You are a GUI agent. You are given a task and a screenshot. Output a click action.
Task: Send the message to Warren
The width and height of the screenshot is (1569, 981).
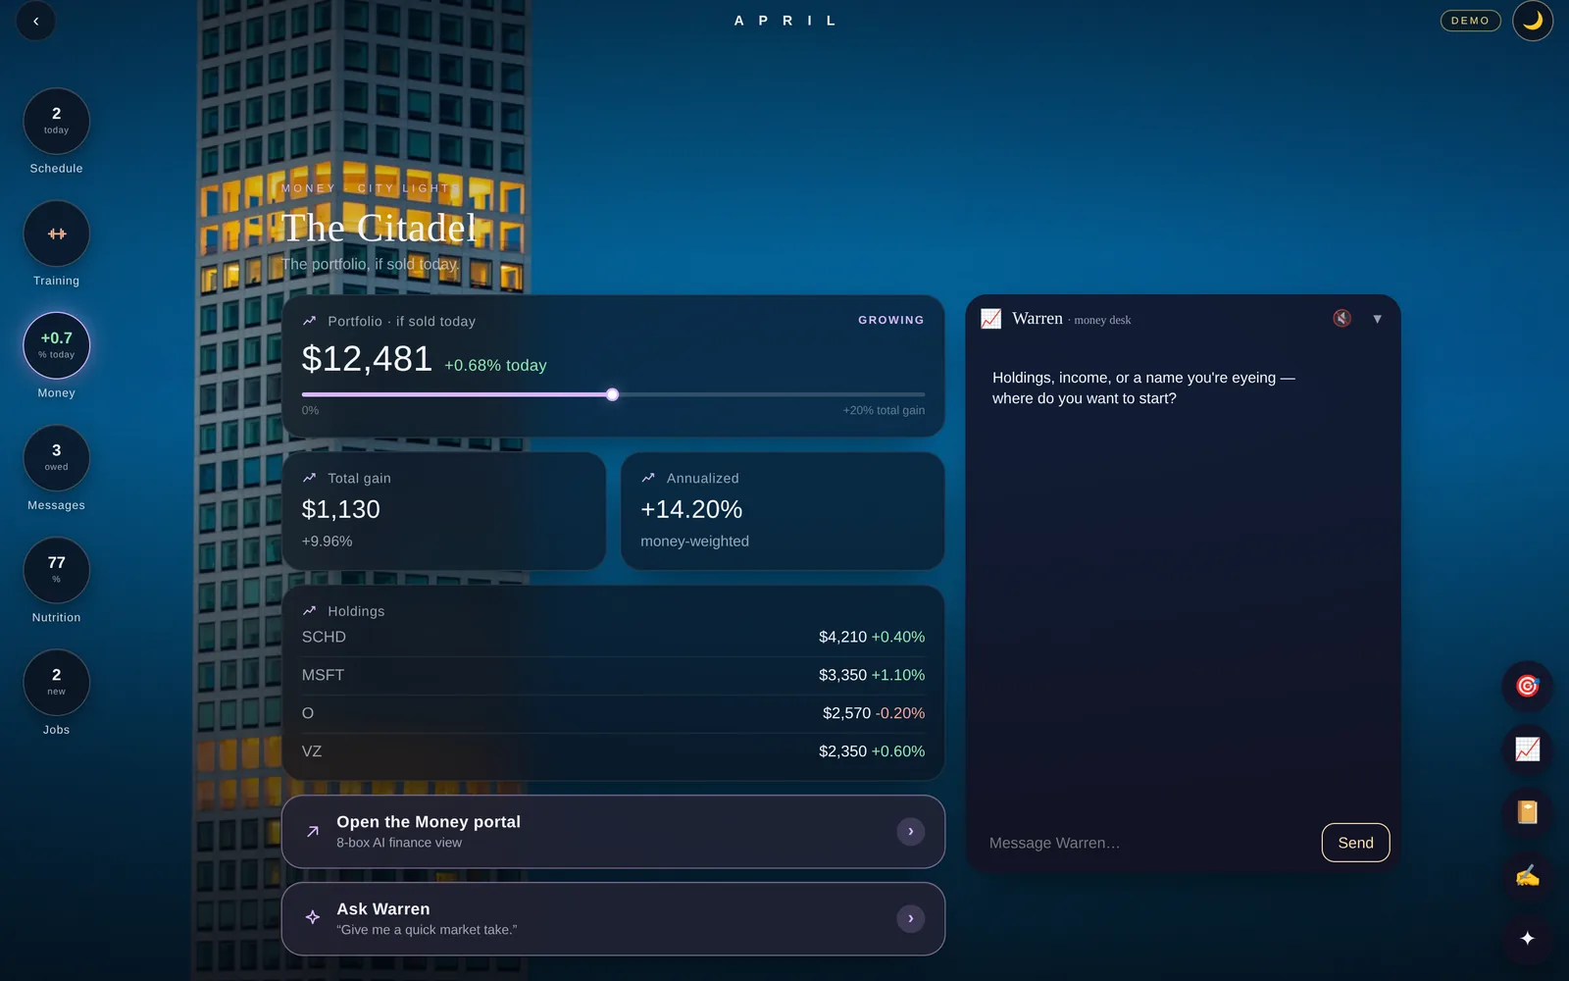point(1355,843)
